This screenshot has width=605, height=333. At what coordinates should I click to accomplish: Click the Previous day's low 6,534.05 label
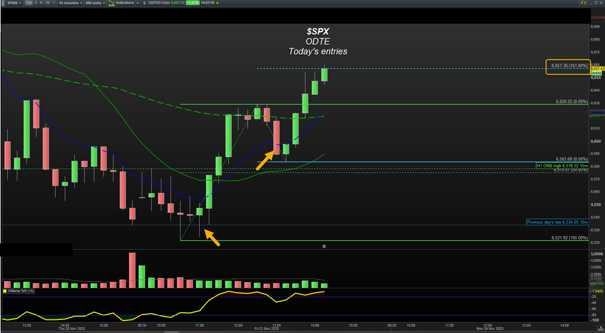(557, 221)
